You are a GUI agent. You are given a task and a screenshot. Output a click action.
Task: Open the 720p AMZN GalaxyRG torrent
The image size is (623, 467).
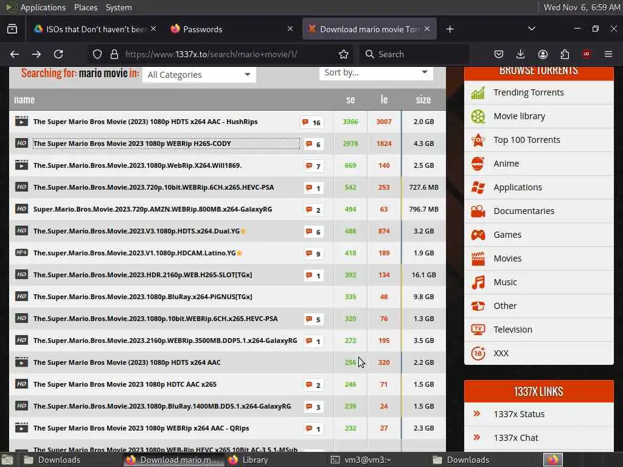[153, 209]
